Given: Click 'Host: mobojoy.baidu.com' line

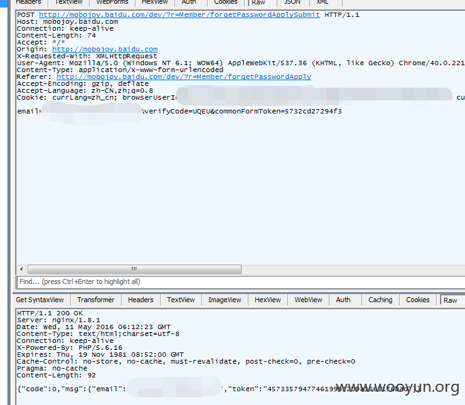Looking at the screenshot, I should tap(67, 21).
